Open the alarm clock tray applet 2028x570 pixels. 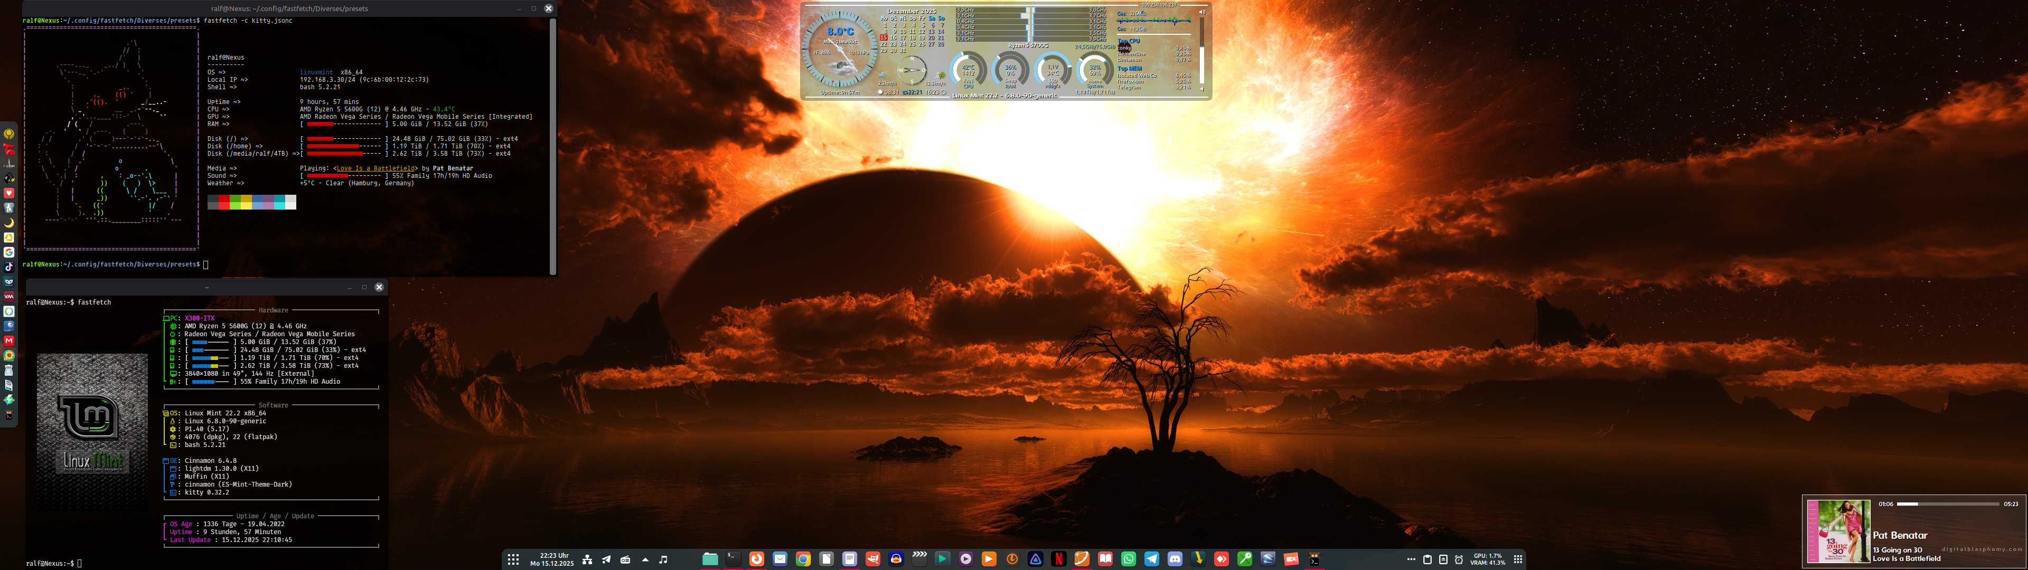[1459, 559]
